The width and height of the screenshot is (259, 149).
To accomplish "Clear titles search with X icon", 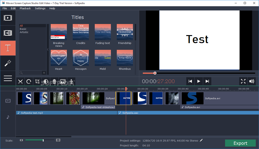I will coord(44,73).
